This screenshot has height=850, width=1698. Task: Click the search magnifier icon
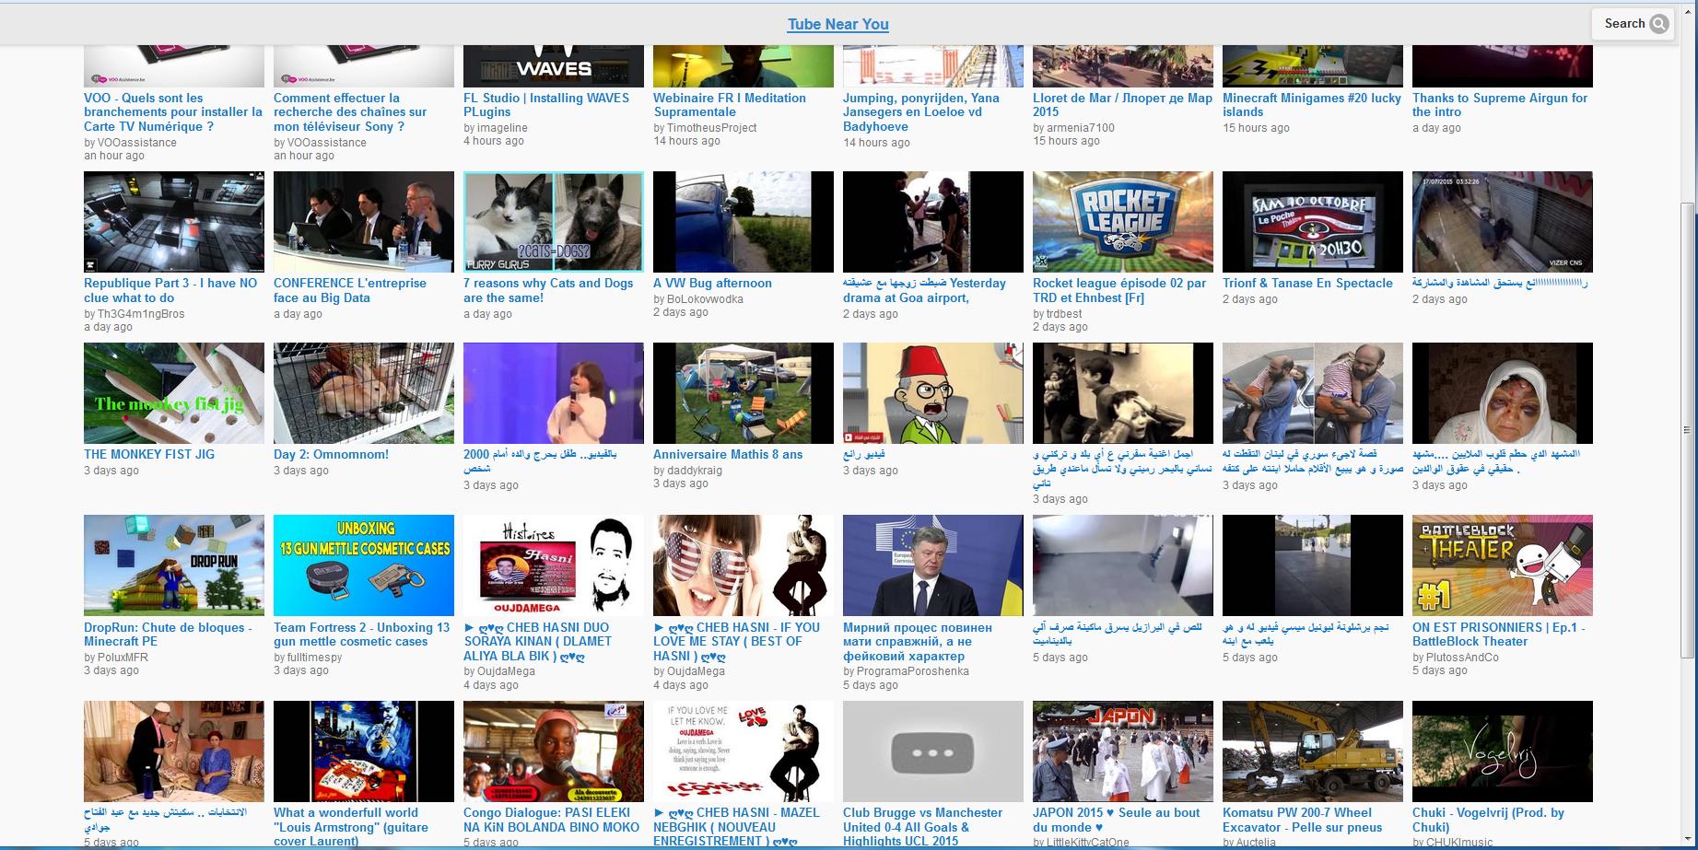(1658, 24)
